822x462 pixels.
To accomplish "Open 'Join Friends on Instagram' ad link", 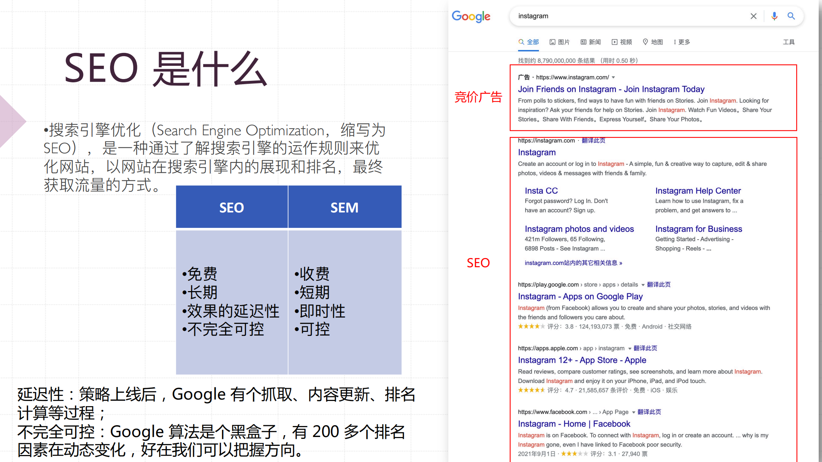I will click(x=611, y=89).
